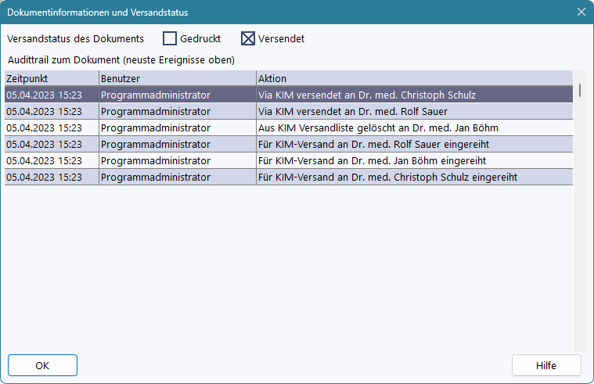
Task: Select the 'Aus KIM Versandliste gelöscht' Jan Böhm entry
Action: click(x=377, y=127)
